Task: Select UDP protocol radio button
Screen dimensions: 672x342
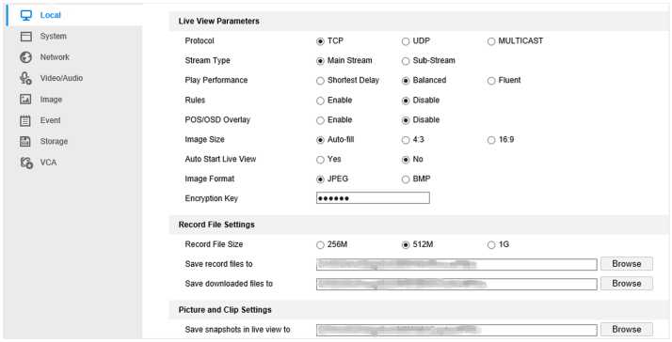Action: 406,41
